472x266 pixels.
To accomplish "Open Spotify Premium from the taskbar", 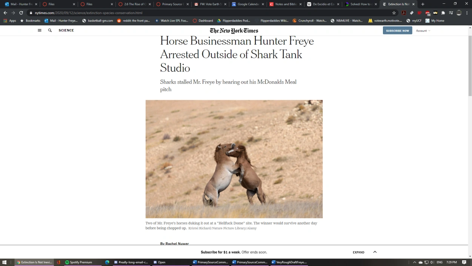I will tap(78, 262).
